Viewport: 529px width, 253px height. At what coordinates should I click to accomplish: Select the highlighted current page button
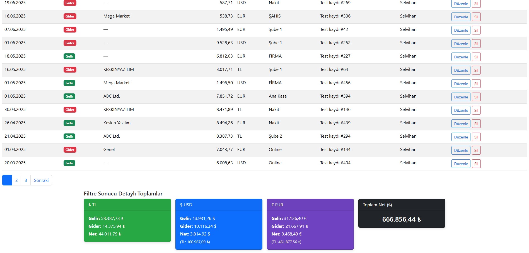point(7,180)
